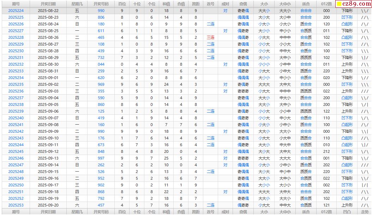Click the 奇偶 header in the top row
This screenshot has height=215, width=372.
(243, 4)
